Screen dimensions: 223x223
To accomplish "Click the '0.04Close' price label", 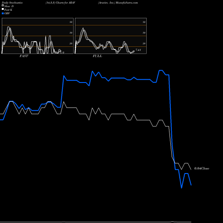I will (202, 169).
